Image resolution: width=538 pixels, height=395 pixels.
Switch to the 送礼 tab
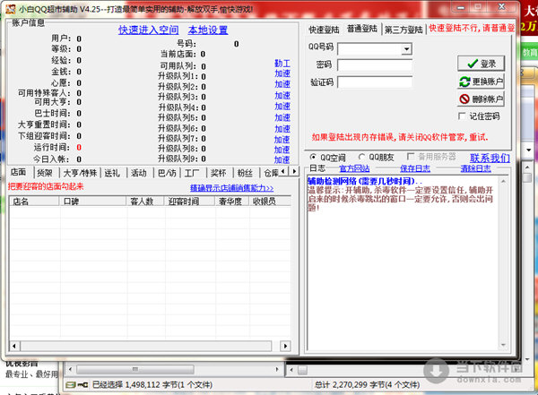pyautogui.click(x=113, y=173)
